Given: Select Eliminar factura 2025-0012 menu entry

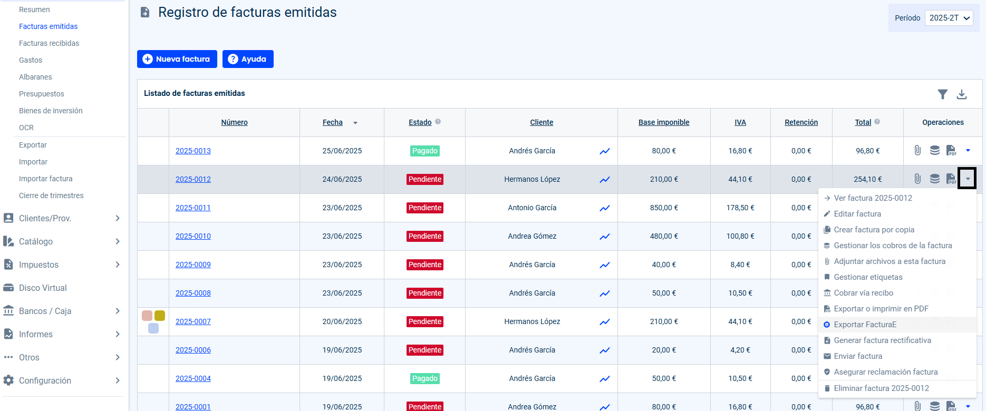Looking at the screenshot, I should (x=881, y=388).
